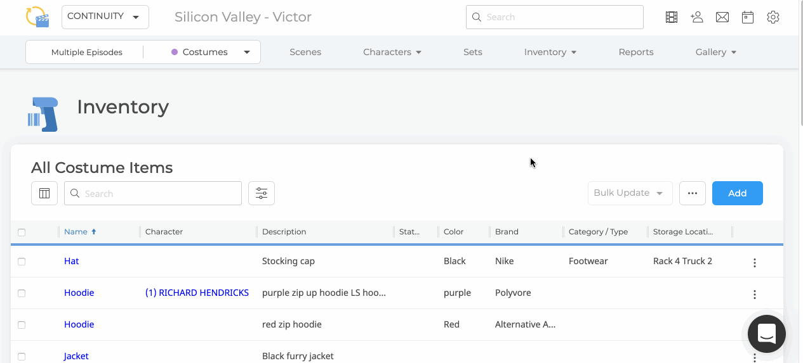Expand the Gallery menu
803x363 pixels.
(x=716, y=52)
